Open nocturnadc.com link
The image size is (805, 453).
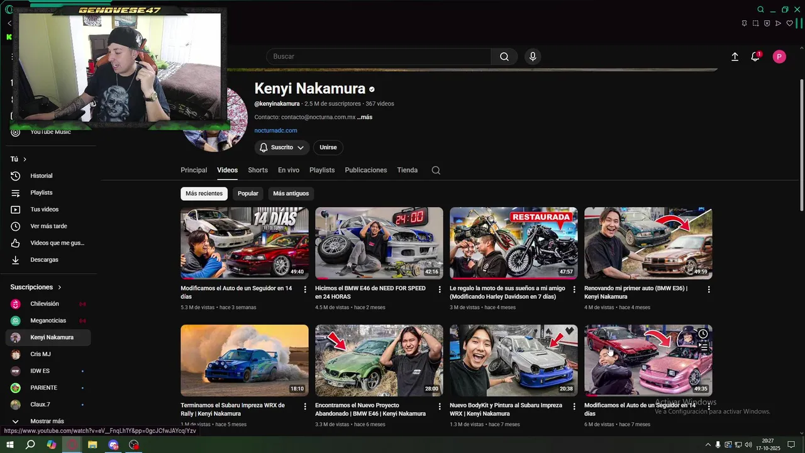276,131
